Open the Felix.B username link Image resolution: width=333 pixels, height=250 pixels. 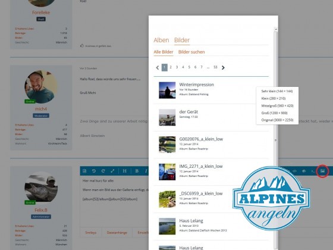[41, 210]
